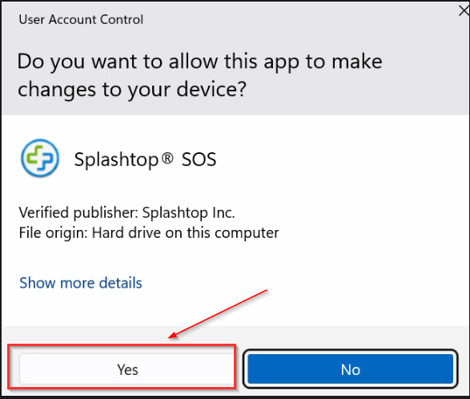The width and height of the screenshot is (470, 399).
Task: Click the User Account Control title text
Action: point(81,20)
